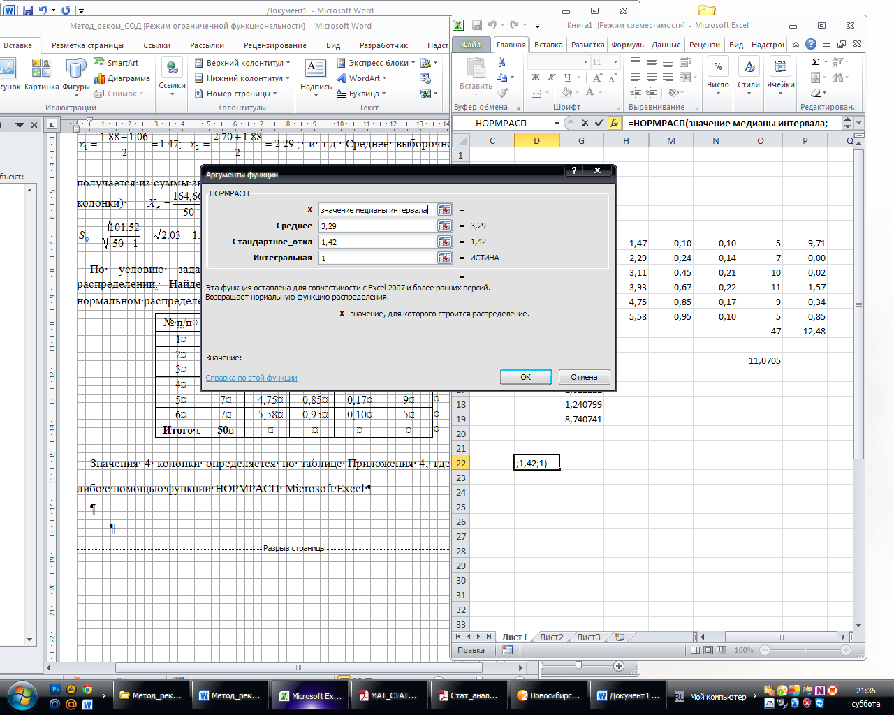Click cell 11,0705 in the Excel sheet

[x=761, y=360]
